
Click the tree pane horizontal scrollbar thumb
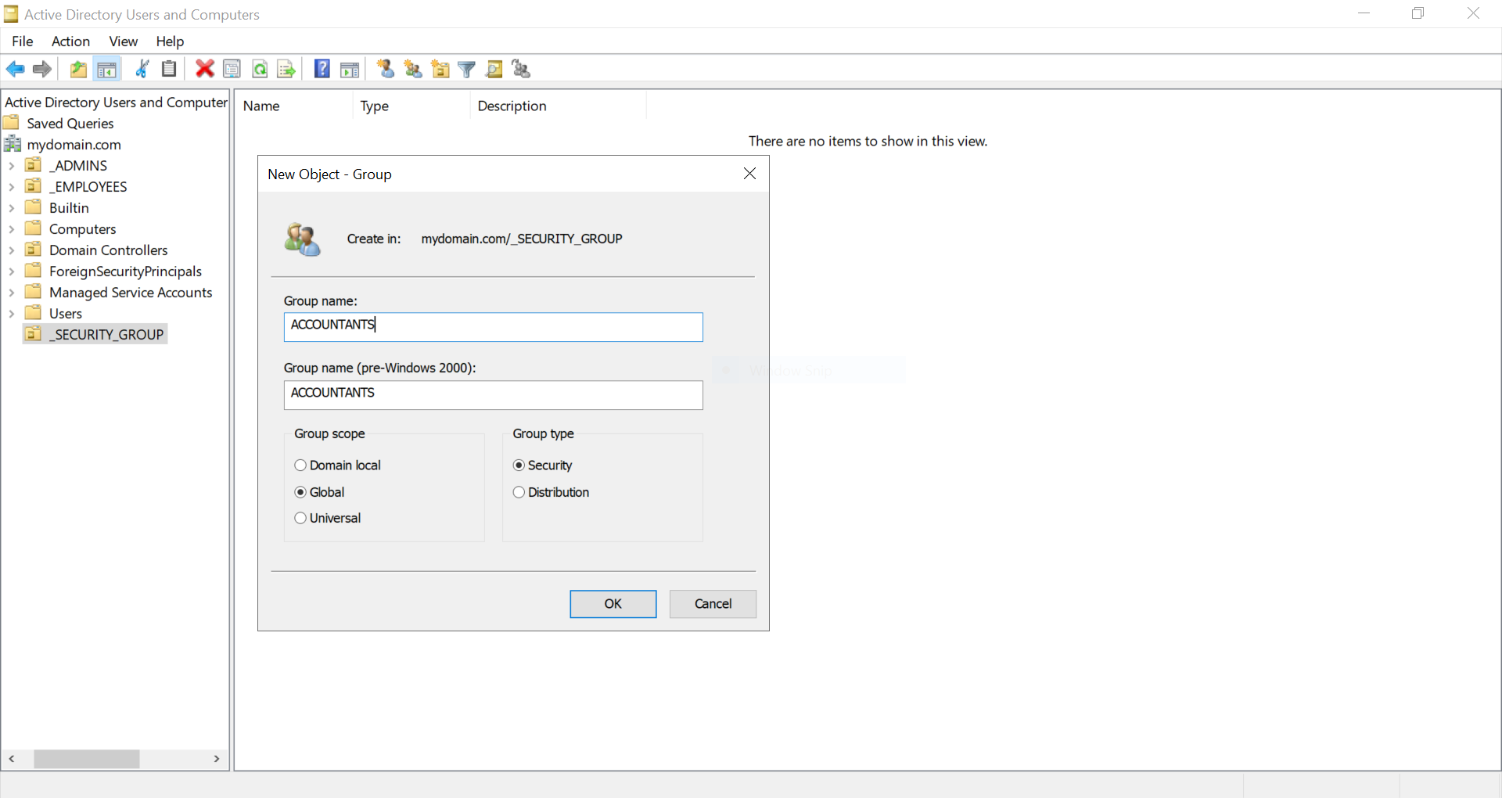point(87,759)
